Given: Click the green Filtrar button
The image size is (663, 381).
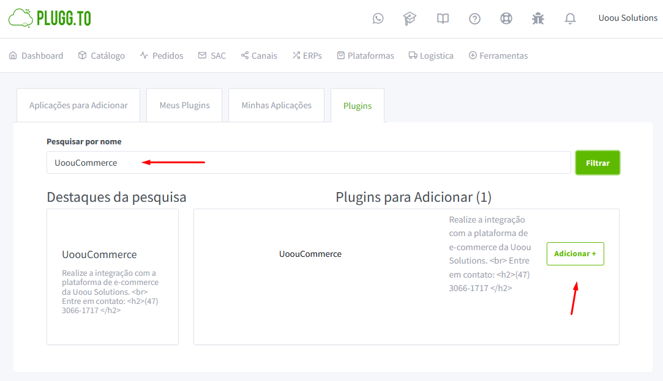Looking at the screenshot, I should click(x=597, y=163).
